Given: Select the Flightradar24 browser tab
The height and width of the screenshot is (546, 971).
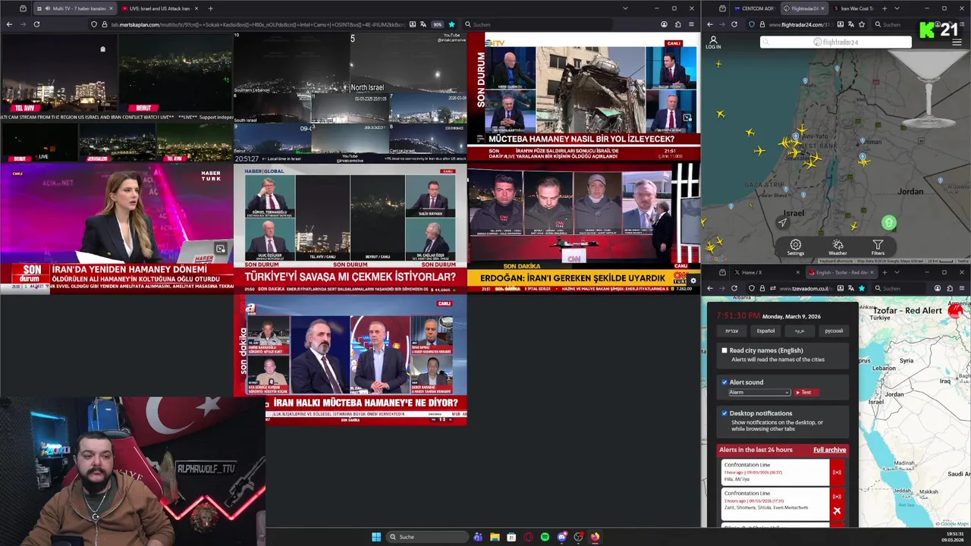Looking at the screenshot, I should pos(803,8).
